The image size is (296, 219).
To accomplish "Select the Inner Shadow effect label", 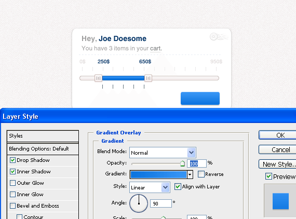I will point(34,171).
